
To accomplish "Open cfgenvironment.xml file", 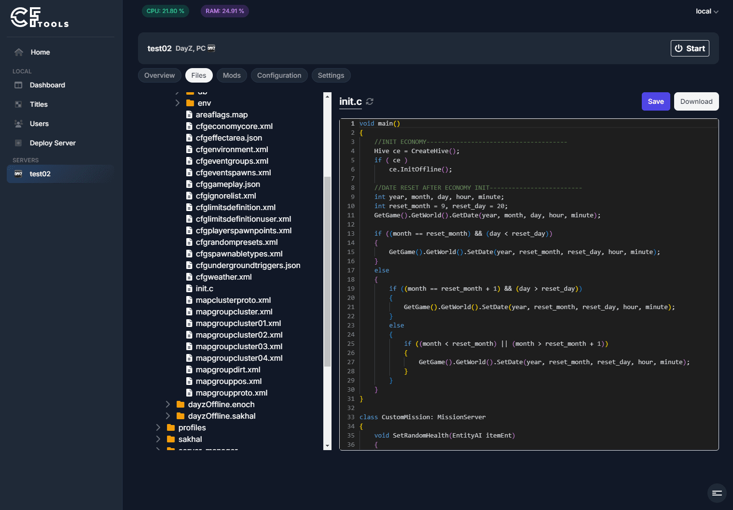I will [x=232, y=149].
